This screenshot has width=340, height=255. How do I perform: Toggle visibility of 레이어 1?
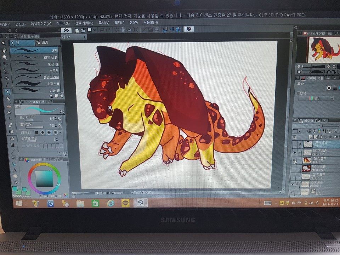(293, 184)
